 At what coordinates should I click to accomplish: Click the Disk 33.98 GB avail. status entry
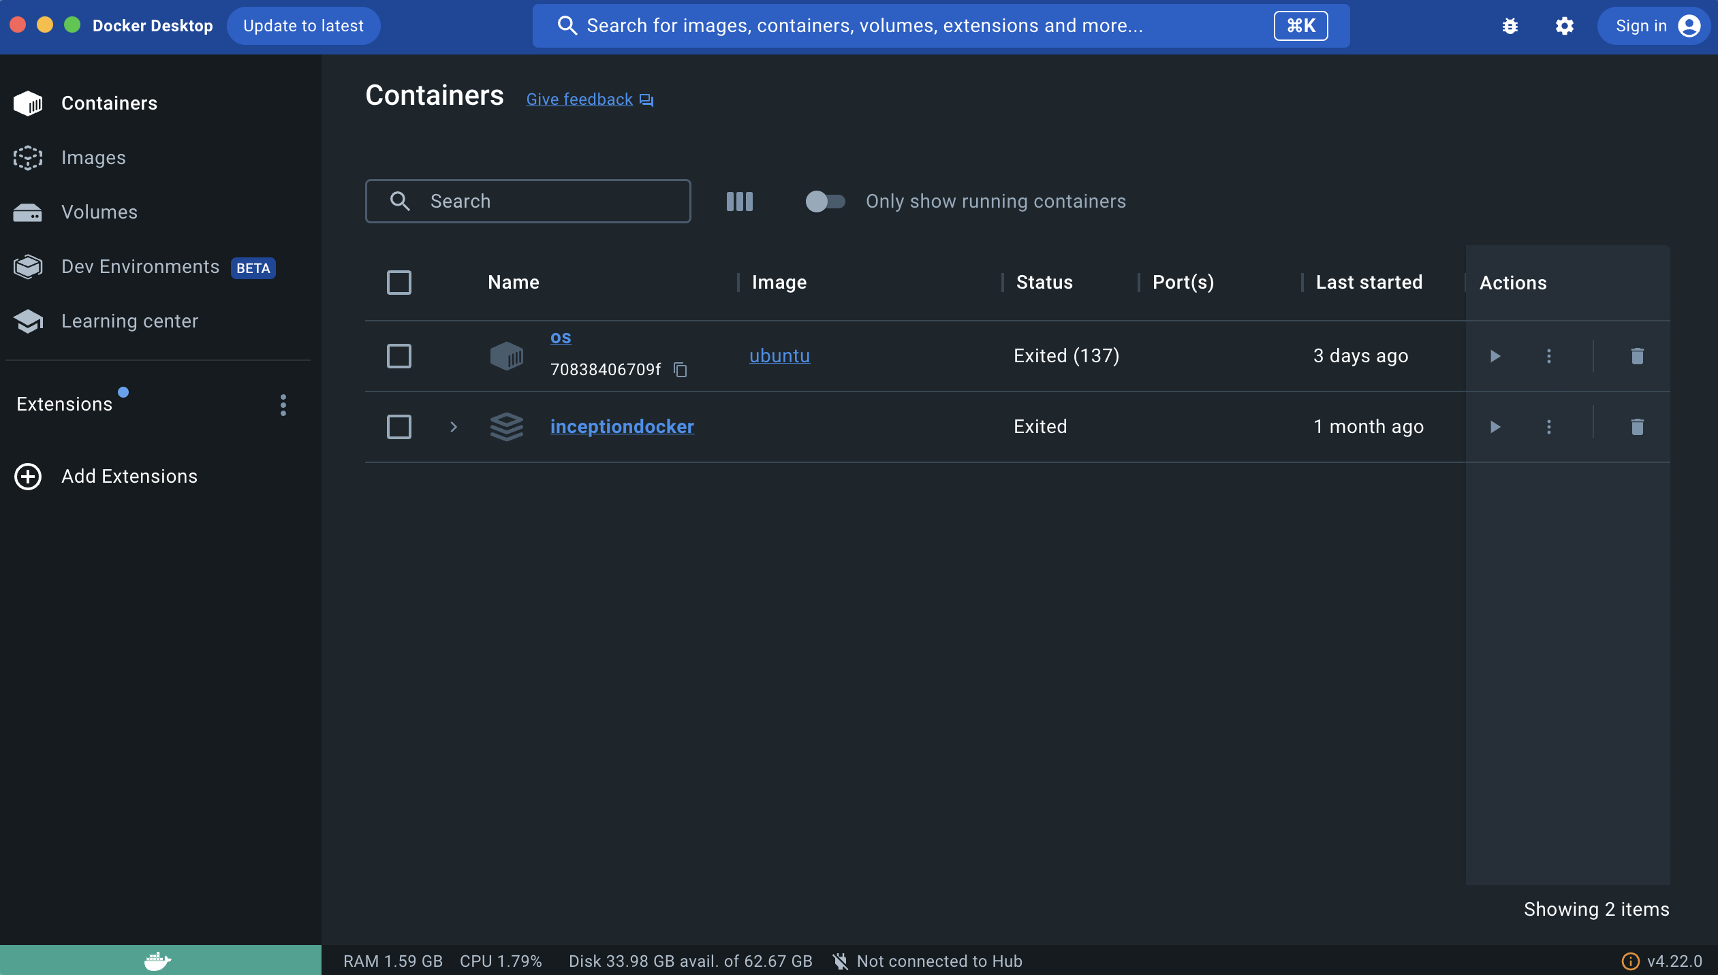691,961
